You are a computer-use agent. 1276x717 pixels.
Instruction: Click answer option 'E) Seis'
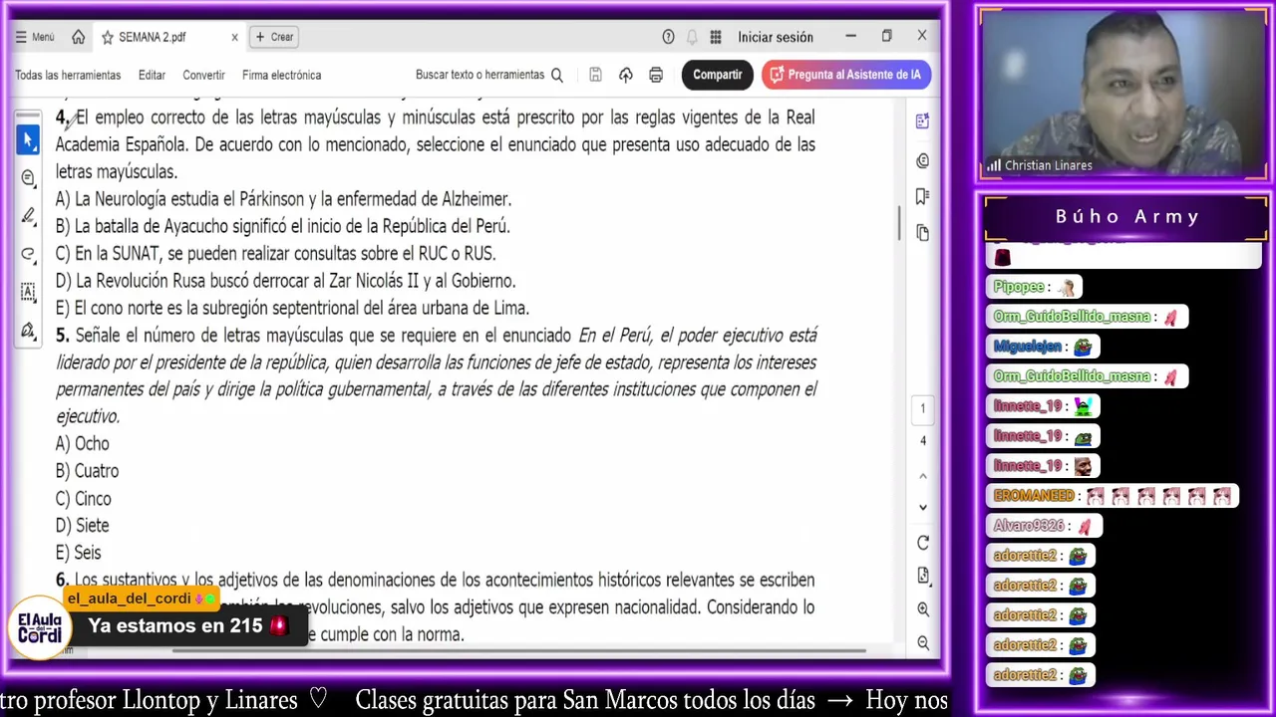[79, 553]
